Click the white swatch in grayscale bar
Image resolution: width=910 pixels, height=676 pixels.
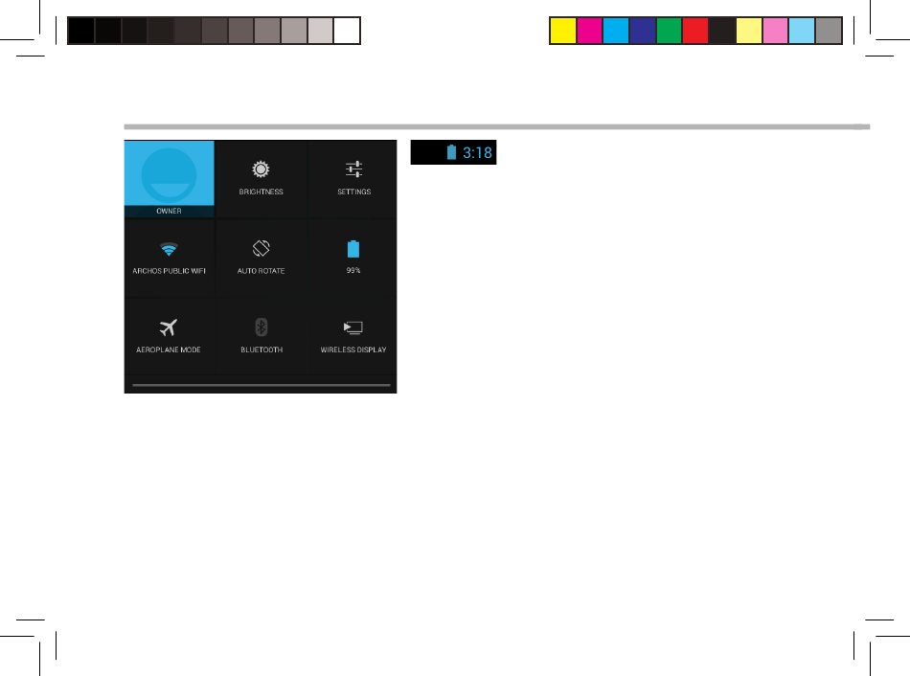click(x=347, y=31)
